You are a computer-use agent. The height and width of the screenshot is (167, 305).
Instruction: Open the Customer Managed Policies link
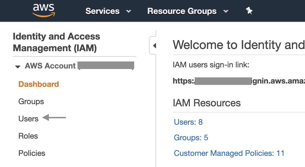pyautogui.click(x=229, y=153)
